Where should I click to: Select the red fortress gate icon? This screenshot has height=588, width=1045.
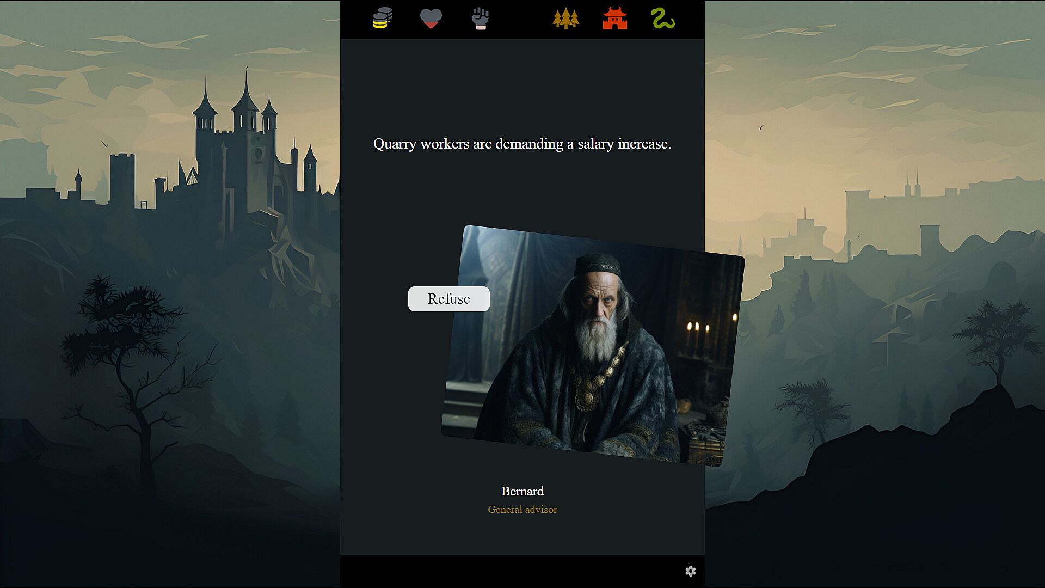(615, 19)
